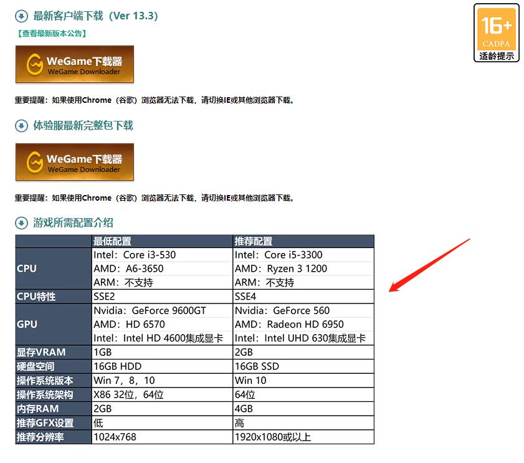Click the Nvidia: GeForce 560 cell
This screenshot has width=524, height=463.
pos(303,310)
